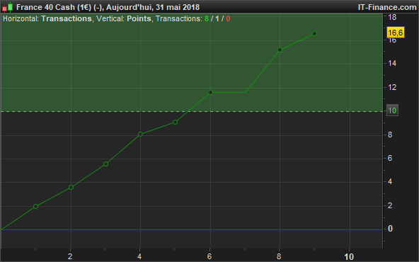Click the 6 label on horizontal axis
Viewport: 419px width, 262px height.
[x=209, y=256]
